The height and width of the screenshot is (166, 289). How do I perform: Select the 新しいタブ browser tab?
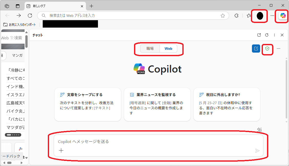(55, 6)
